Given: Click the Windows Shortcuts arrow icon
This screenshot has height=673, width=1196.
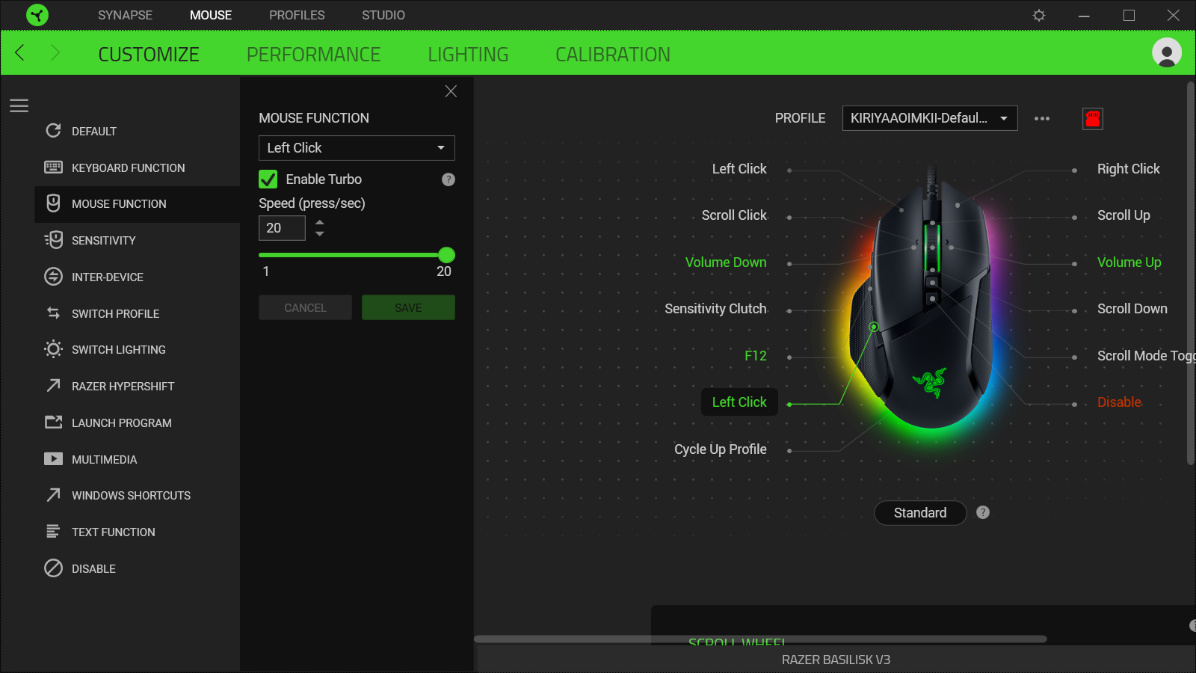Looking at the screenshot, I should pyautogui.click(x=53, y=495).
